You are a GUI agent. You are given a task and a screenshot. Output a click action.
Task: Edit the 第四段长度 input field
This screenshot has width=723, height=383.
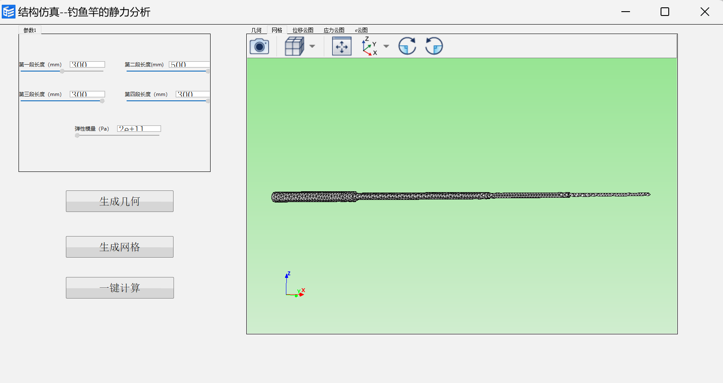click(193, 94)
